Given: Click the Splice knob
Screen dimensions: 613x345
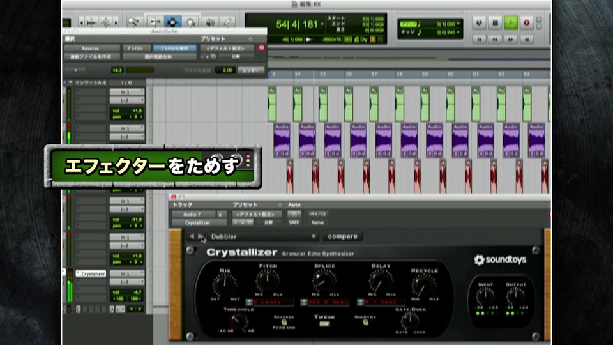Looking at the screenshot, I should tap(324, 280).
